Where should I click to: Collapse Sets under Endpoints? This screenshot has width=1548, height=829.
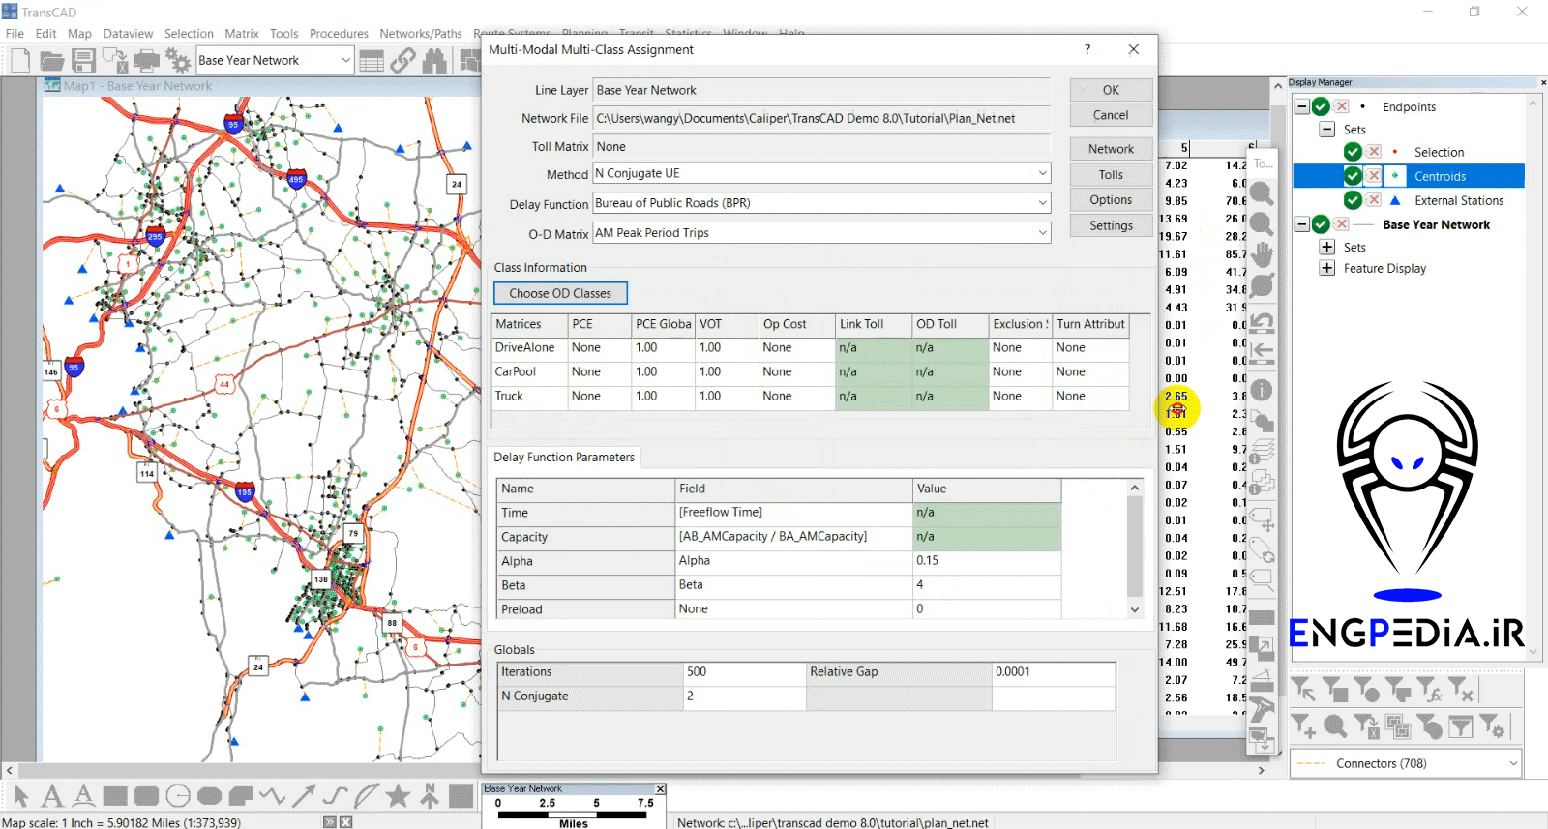pos(1327,129)
